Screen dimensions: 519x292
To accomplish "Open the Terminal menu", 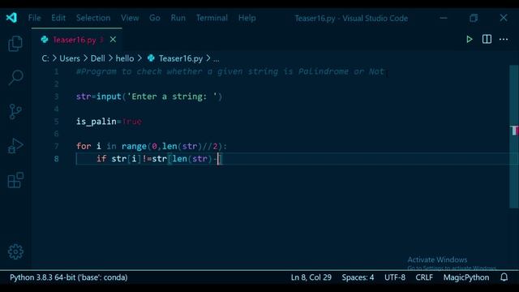I will click(212, 18).
